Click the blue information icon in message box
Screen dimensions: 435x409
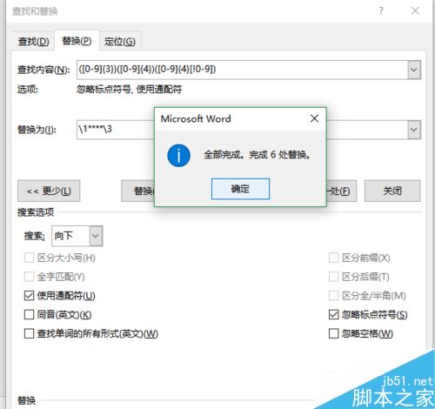click(178, 156)
